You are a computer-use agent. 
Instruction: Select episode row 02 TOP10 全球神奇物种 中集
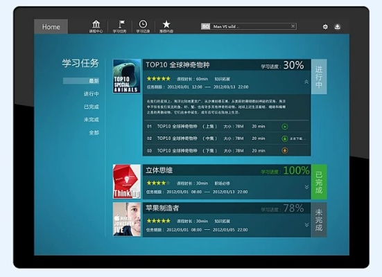[x=227, y=138]
